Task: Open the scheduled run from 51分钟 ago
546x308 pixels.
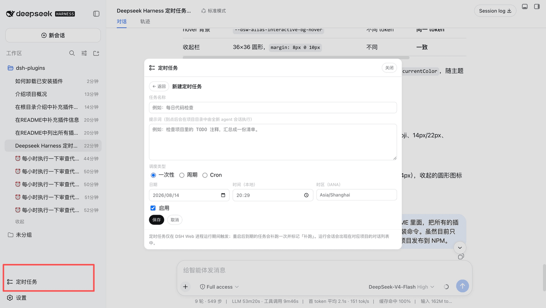Action: pos(53,197)
